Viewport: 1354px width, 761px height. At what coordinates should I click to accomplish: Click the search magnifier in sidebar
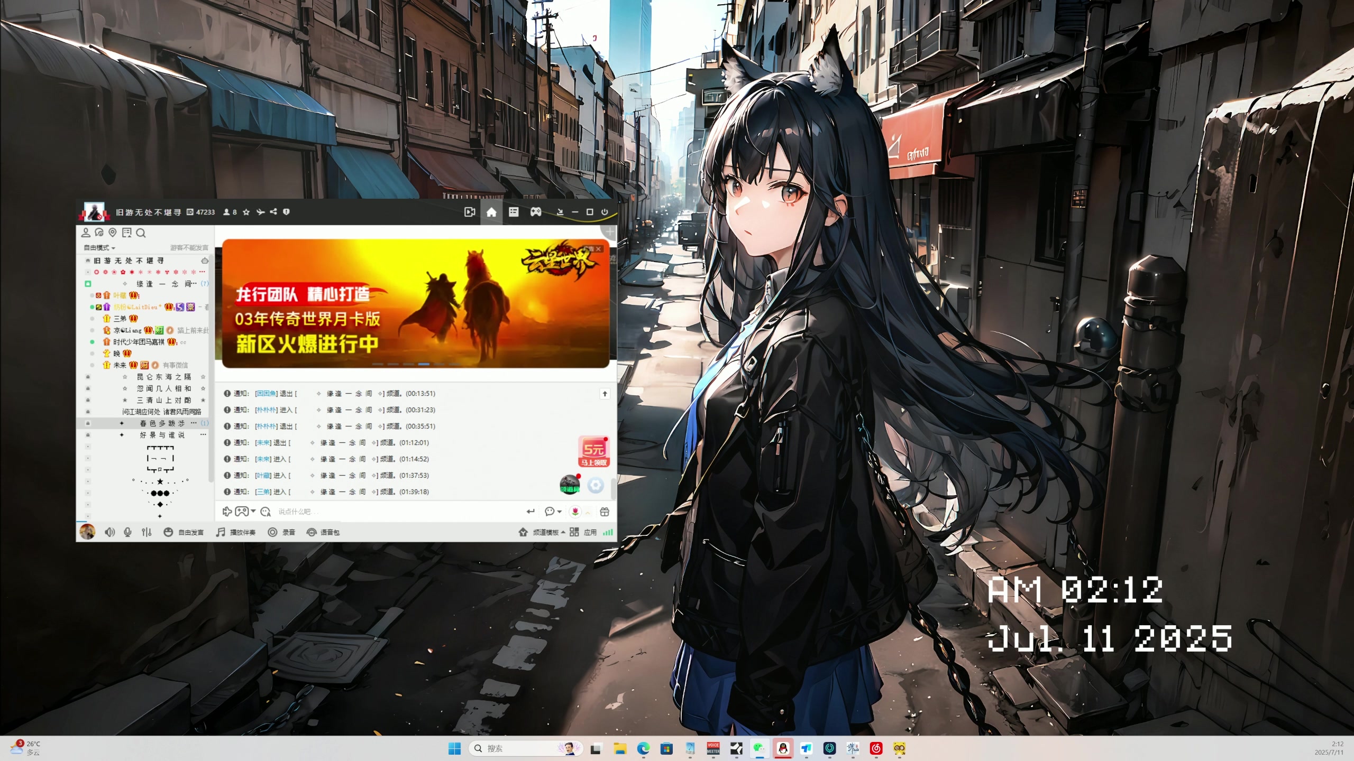coord(141,233)
